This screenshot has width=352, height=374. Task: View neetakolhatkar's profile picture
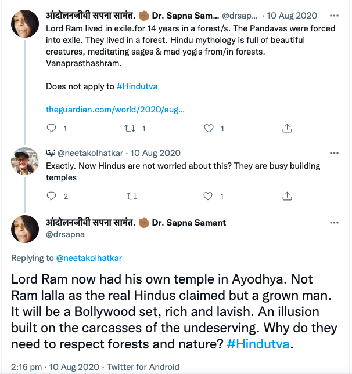[26, 161]
